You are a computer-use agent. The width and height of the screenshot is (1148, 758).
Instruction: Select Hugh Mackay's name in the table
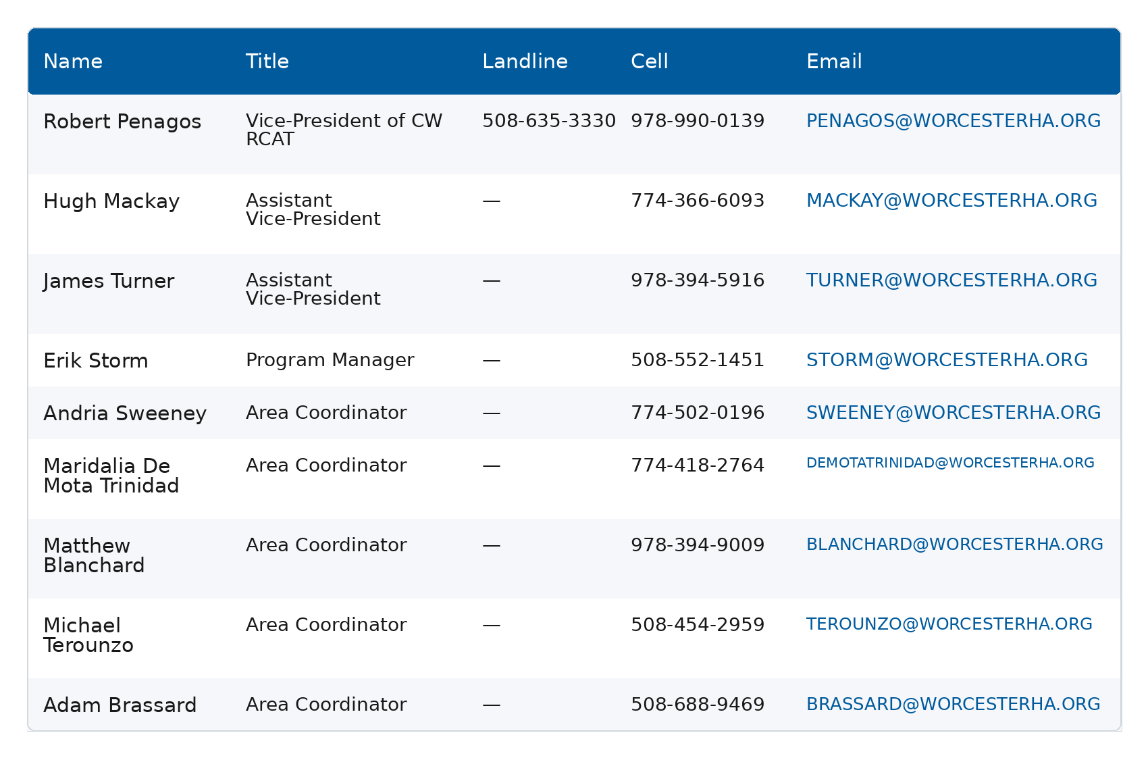click(111, 201)
